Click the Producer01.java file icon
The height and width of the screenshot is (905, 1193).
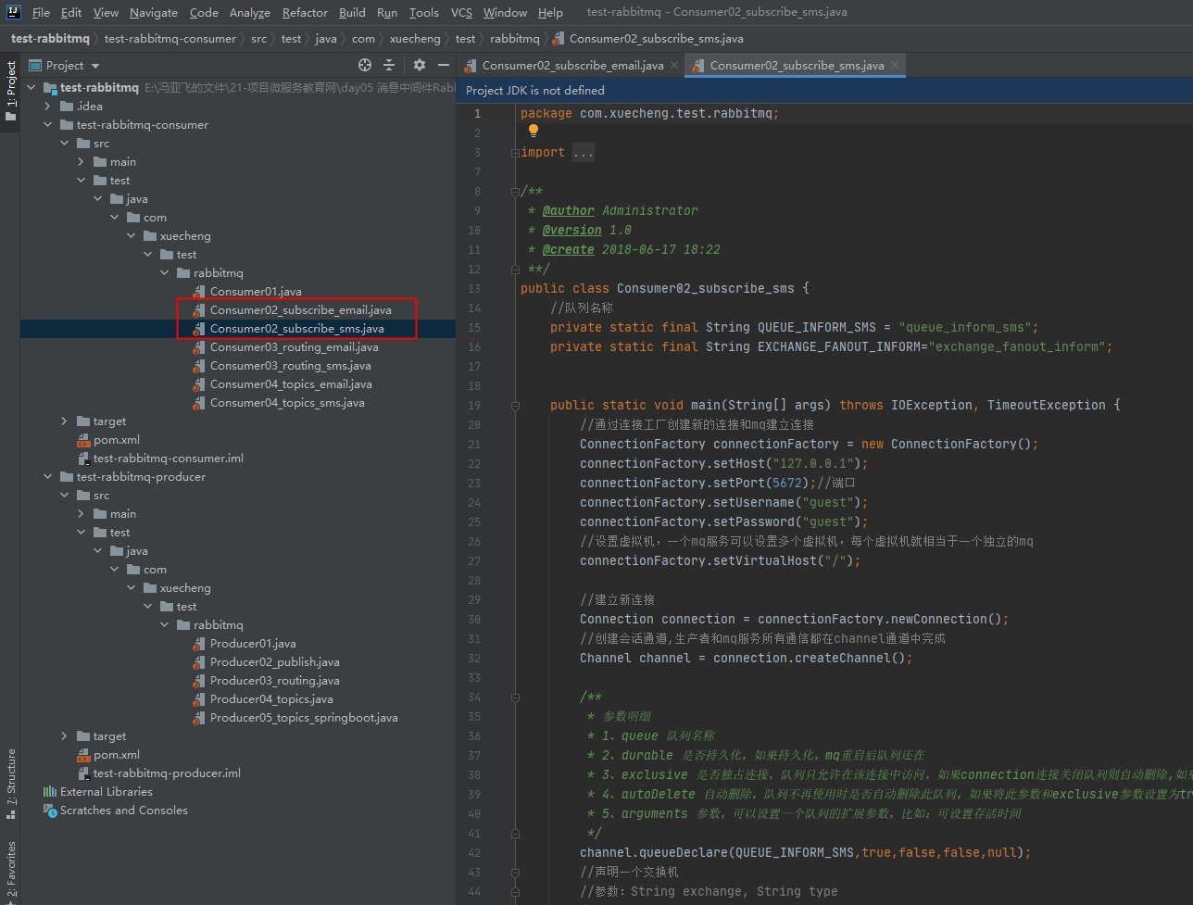[198, 644]
